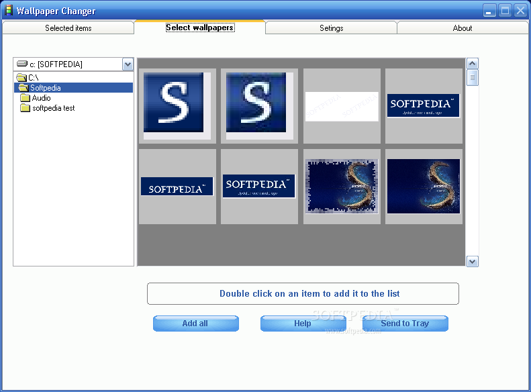
Task: Select Softpedia banner thumbnail without tagline
Action: (177, 187)
